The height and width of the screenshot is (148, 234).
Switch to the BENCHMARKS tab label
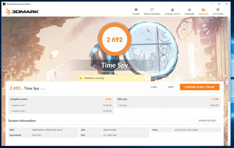pos(152,14)
